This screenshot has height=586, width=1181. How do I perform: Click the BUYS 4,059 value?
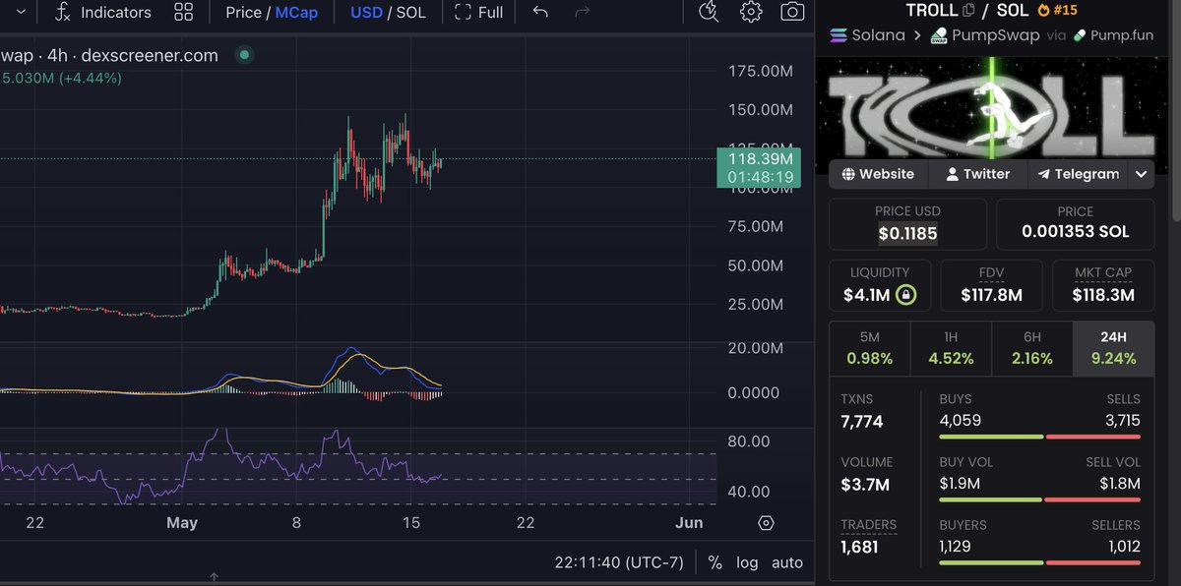click(961, 420)
